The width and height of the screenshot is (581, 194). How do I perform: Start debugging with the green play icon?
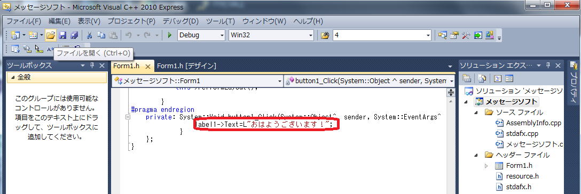click(x=170, y=35)
